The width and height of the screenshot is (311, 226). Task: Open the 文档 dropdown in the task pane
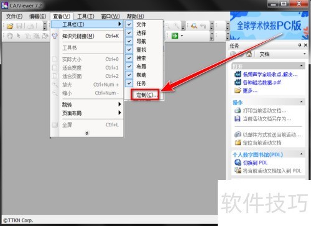[304, 54]
